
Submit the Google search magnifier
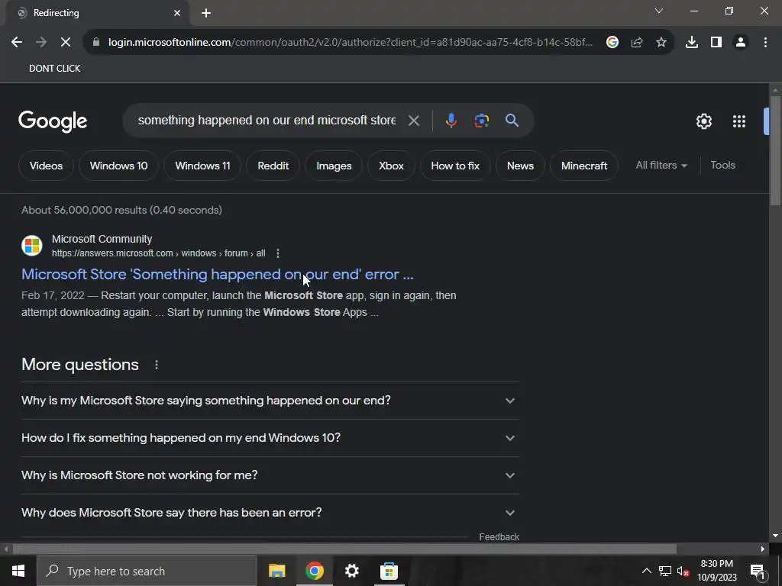click(x=512, y=120)
